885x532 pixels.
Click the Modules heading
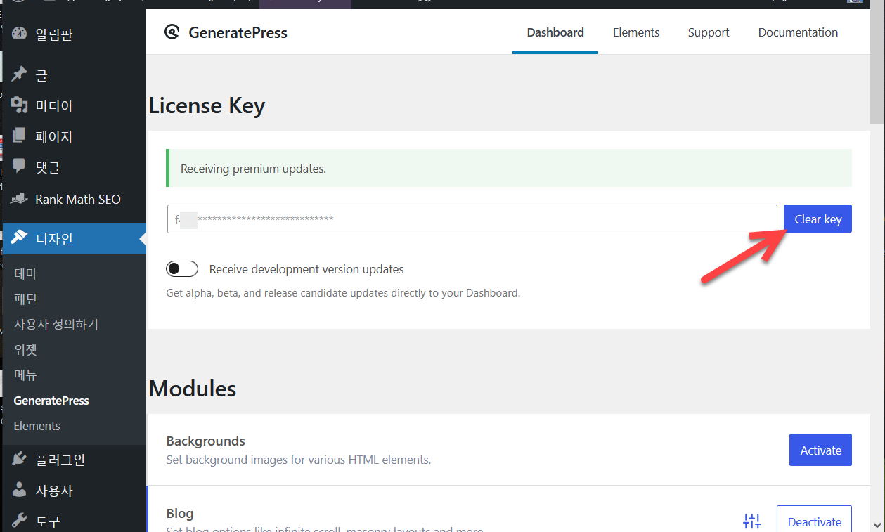[x=193, y=388]
